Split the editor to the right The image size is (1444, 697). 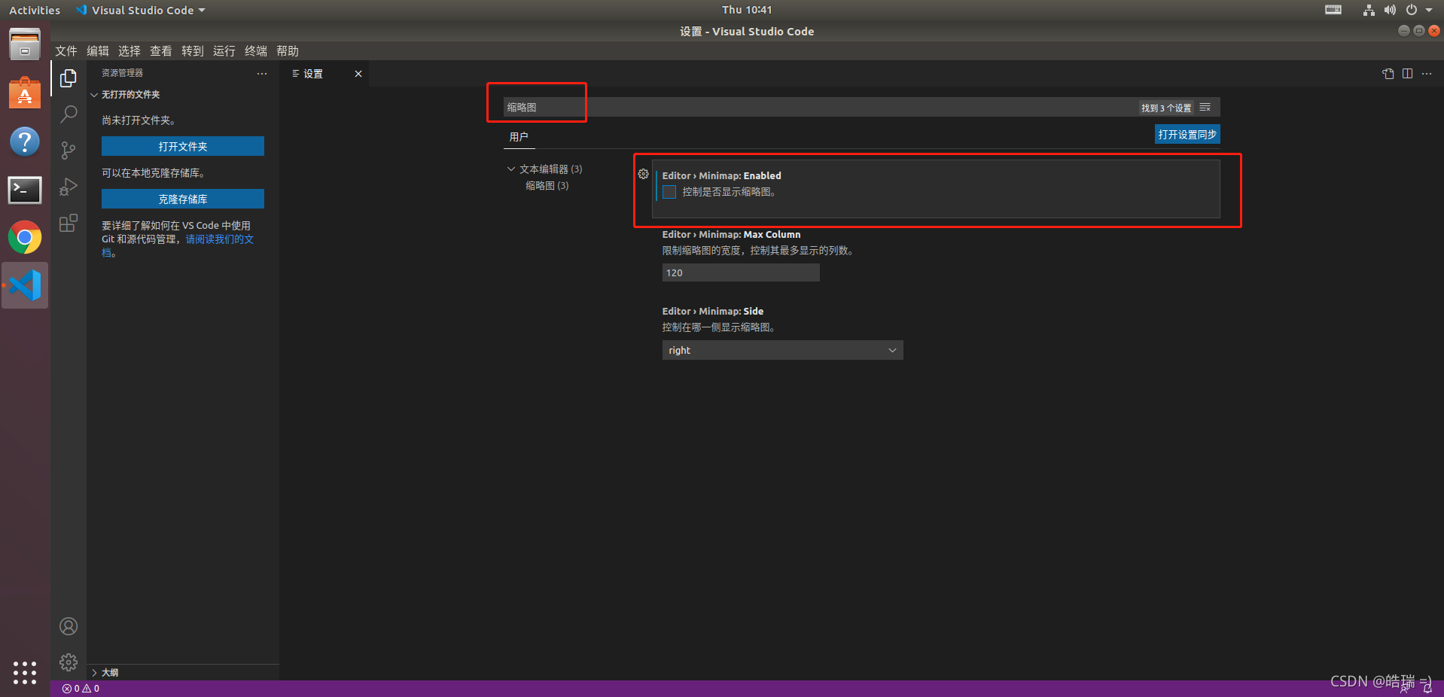point(1407,74)
